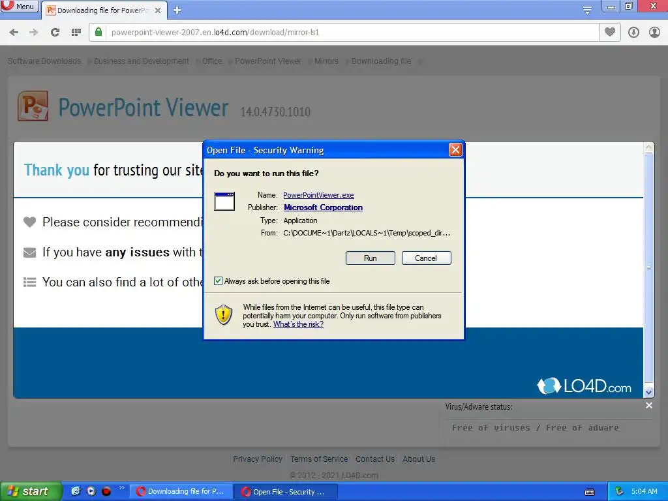Click the heart recommend icon on page

(29, 222)
